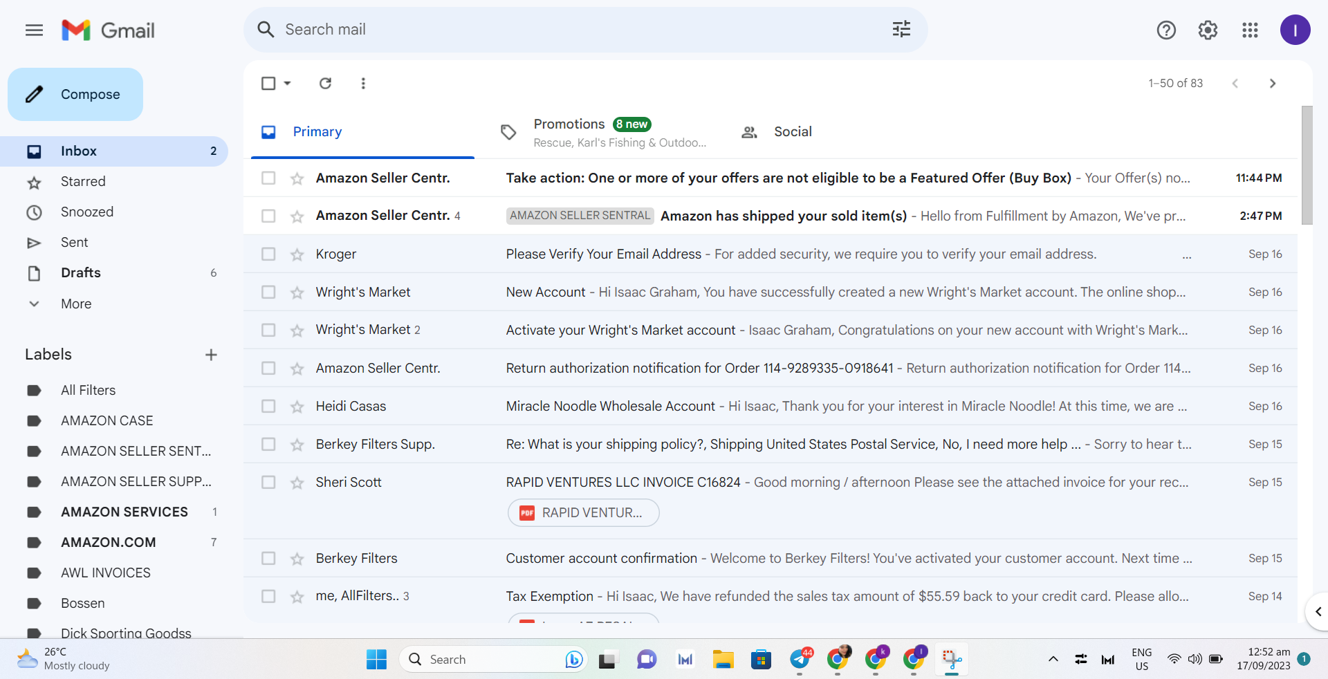Open the main menu hamburger icon

34,30
